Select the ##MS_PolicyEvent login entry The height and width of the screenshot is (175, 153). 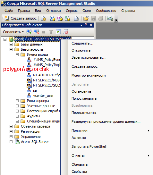click(47, 60)
